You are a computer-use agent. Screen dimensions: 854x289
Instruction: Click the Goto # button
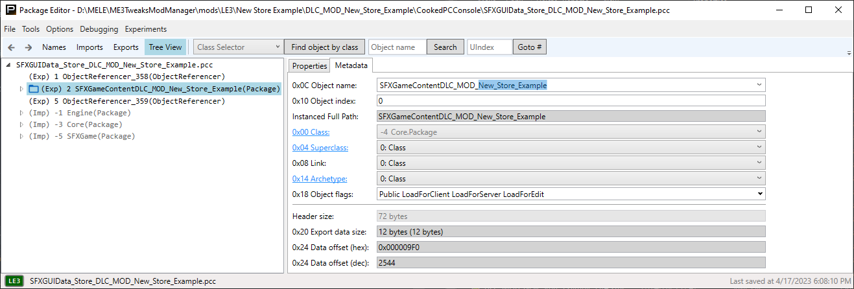tap(530, 47)
